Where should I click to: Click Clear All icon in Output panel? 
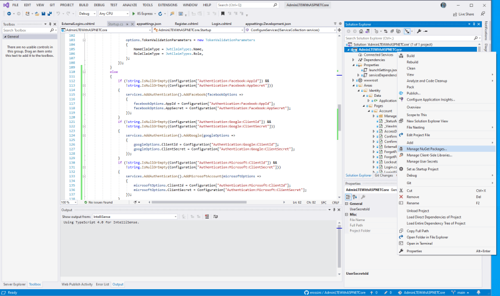[207, 217]
